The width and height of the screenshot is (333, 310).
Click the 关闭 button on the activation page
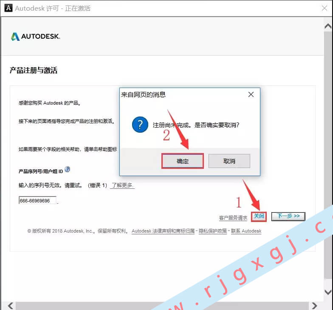coord(259,216)
